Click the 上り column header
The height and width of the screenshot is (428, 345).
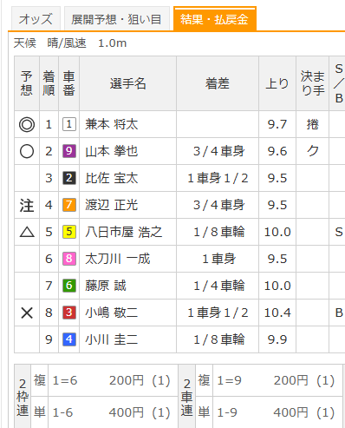click(x=277, y=83)
